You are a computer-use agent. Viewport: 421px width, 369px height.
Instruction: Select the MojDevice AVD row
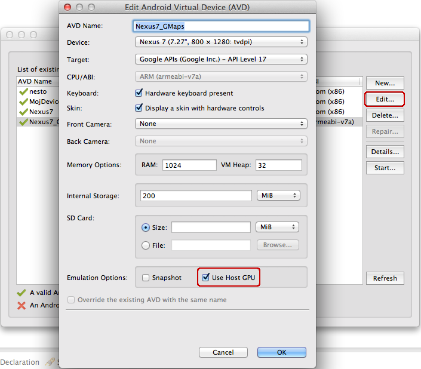(38, 102)
